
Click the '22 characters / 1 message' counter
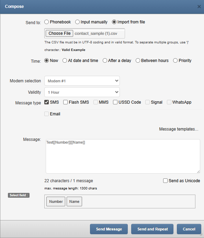69,181
